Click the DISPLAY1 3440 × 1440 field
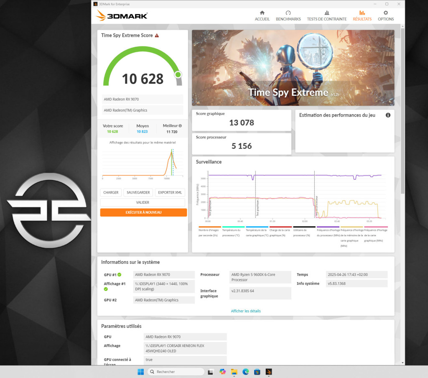The height and width of the screenshot is (378, 428). point(164,286)
